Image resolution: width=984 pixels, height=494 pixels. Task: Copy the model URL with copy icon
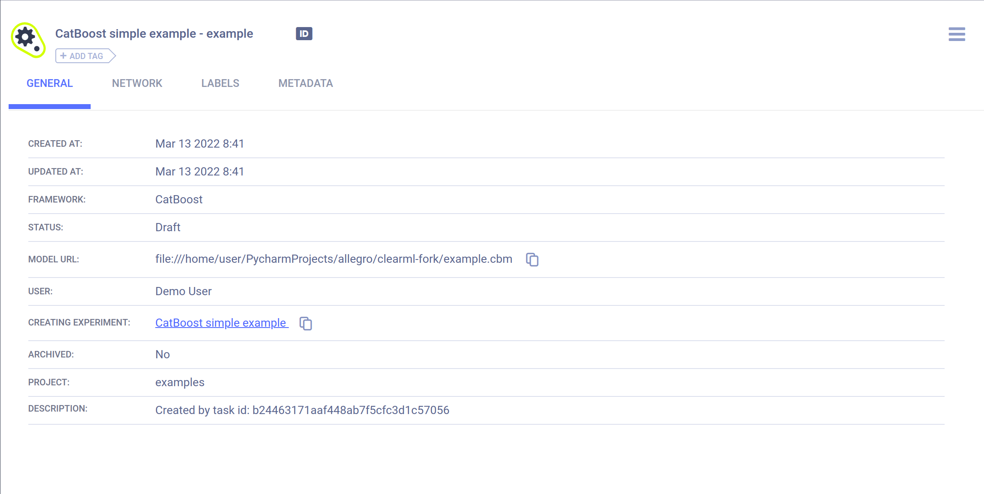click(x=532, y=260)
